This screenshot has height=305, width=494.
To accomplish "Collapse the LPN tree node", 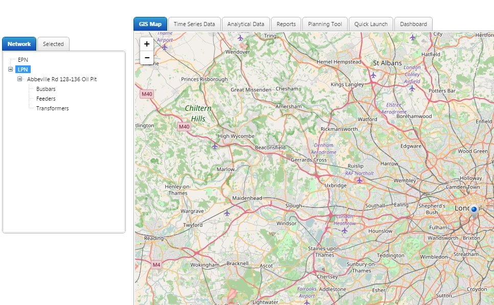I will click(x=10, y=69).
